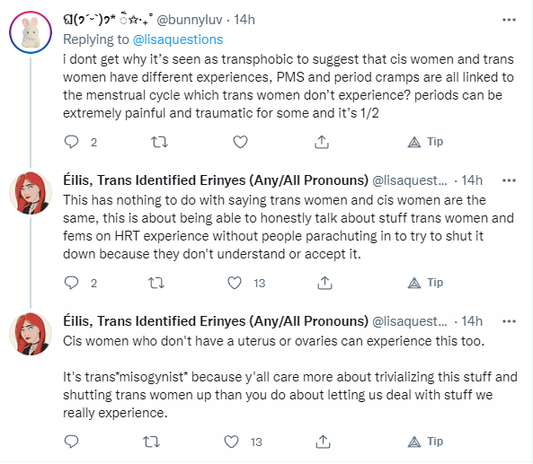This screenshot has width=533, height=464.
Task: Retweet the last tweet in the thread
Action: [151, 442]
